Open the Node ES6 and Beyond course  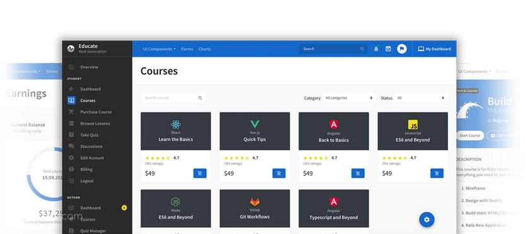[x=176, y=208]
